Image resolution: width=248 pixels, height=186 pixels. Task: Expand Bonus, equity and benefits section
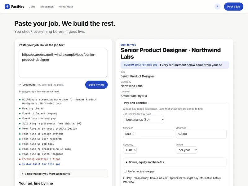click(175, 162)
